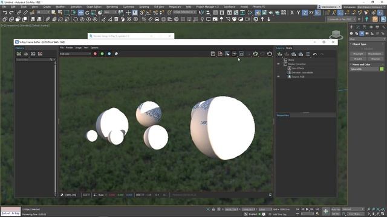Restrict to Z axis constraint
Image resolution: width=387 pixels, height=217 pixels.
click(305, 12)
